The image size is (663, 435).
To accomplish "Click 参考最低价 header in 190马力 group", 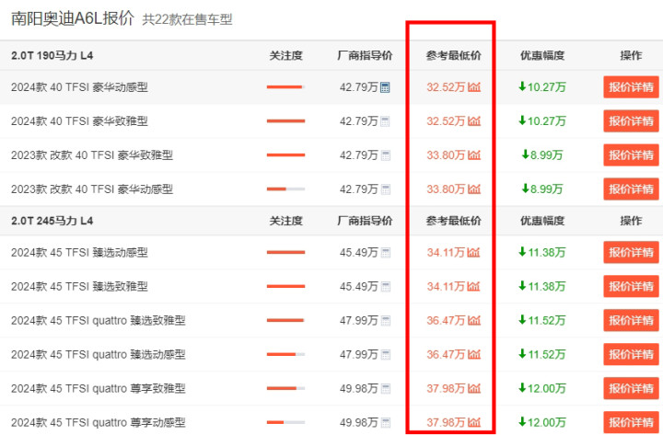I will pos(453,55).
